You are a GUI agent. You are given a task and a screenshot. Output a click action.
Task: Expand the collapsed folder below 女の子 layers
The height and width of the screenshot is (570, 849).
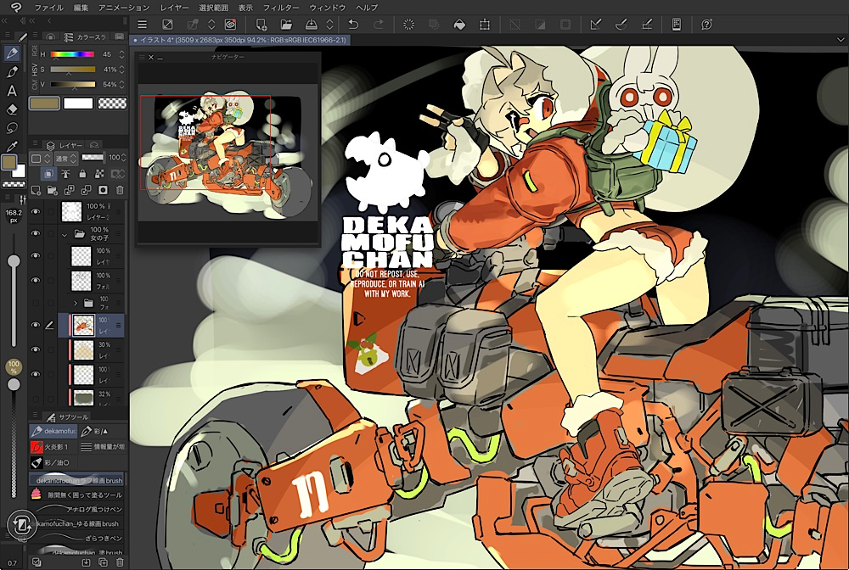click(76, 303)
